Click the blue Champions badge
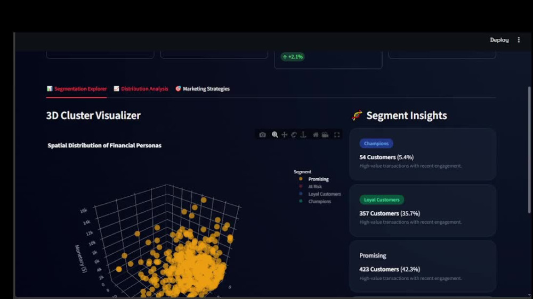 tap(376, 144)
